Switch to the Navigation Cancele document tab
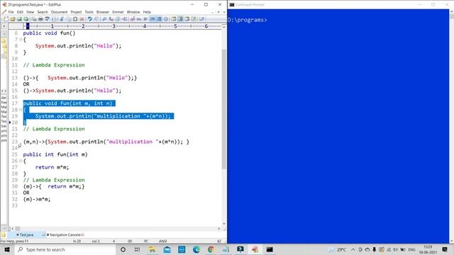Viewport: 454px width, 255px height. pos(65,234)
